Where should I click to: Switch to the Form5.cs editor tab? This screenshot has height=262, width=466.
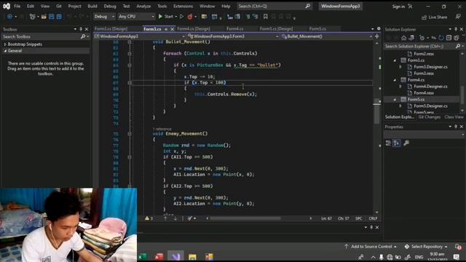click(x=317, y=29)
